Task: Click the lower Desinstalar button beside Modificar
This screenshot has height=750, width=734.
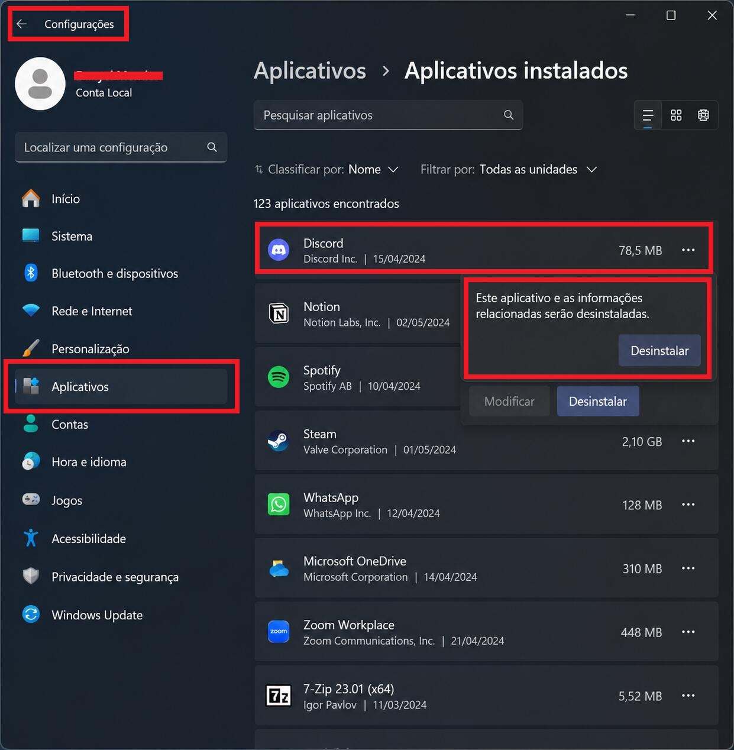Action: (598, 401)
